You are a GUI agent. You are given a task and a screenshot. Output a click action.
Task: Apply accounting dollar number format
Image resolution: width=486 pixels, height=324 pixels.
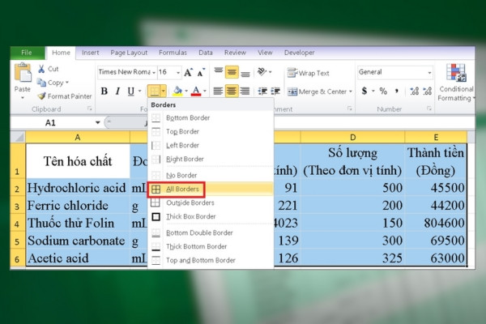pos(364,91)
